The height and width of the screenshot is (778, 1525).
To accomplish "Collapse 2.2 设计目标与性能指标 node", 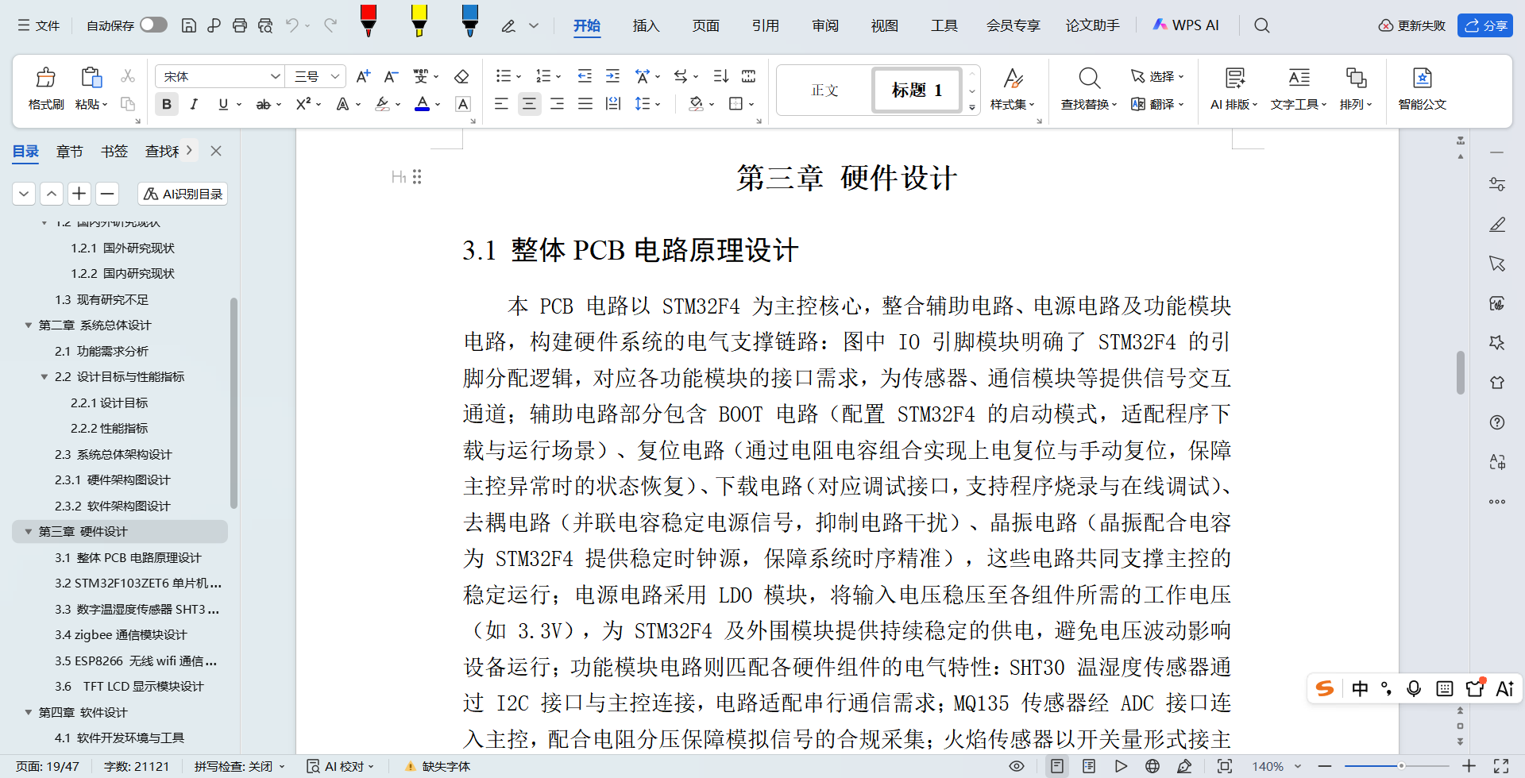I will (x=44, y=377).
